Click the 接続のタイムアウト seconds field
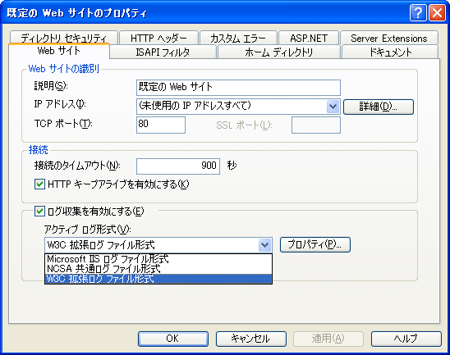This screenshot has width=450, height=355. (178, 166)
